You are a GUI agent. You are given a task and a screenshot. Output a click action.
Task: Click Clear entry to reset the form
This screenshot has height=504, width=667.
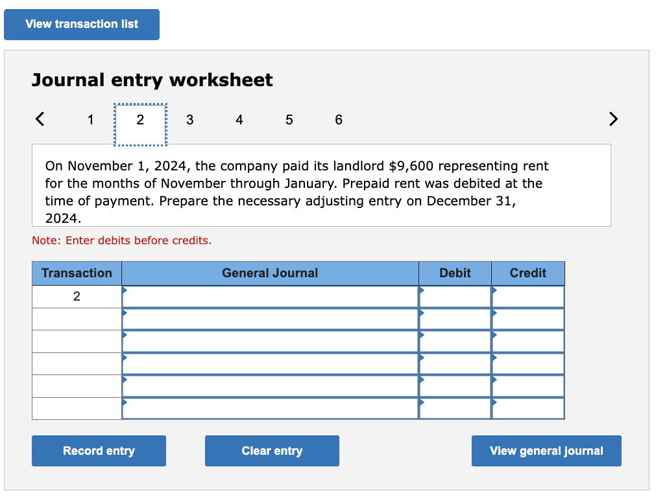(x=272, y=451)
